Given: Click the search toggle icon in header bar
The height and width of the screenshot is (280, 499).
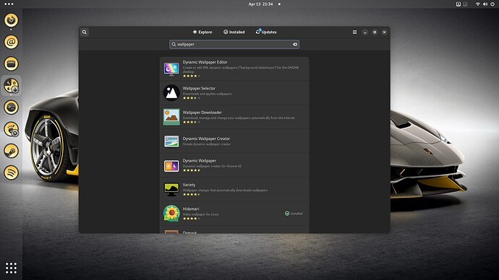Looking at the screenshot, I should coord(85,32).
